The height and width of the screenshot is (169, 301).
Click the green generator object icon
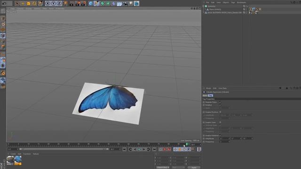tap(103, 3)
